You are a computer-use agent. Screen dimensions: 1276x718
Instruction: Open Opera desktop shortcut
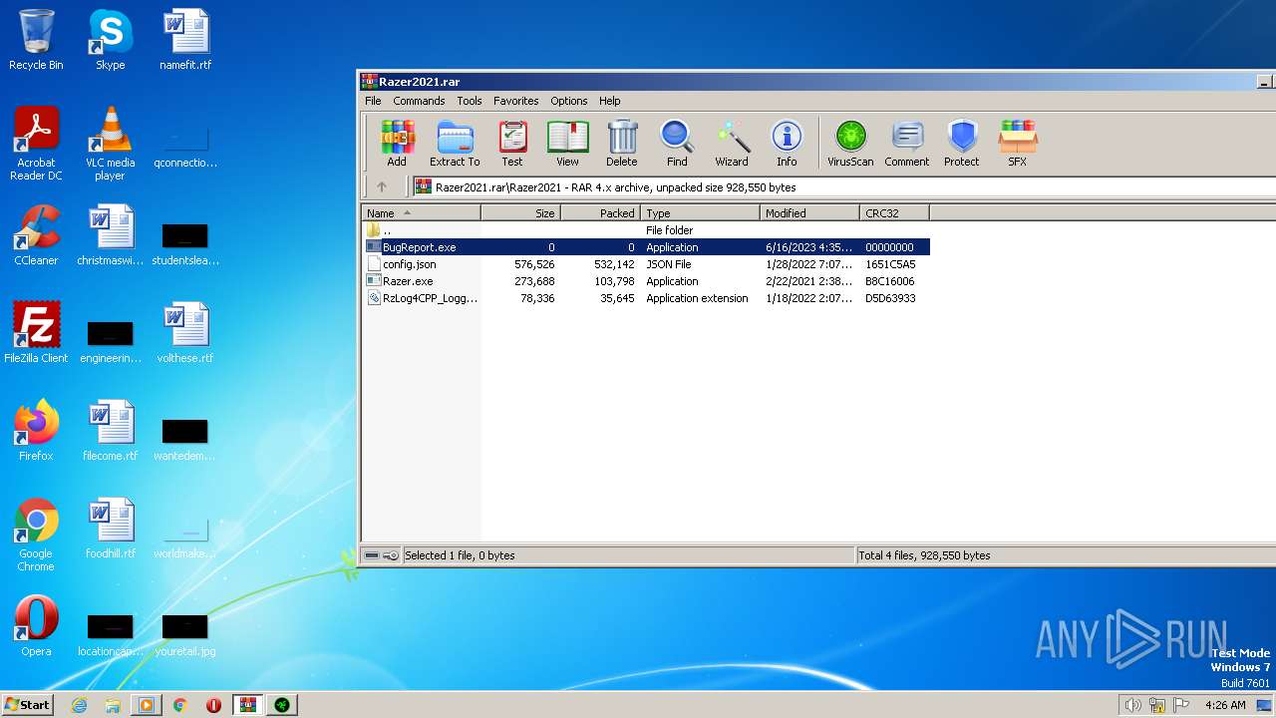pyautogui.click(x=36, y=627)
